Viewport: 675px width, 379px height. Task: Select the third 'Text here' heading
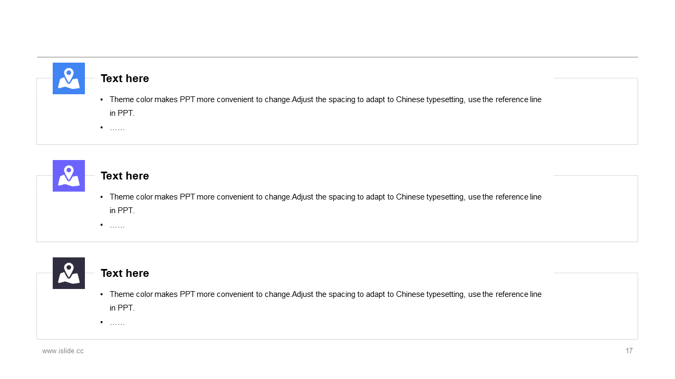coord(125,273)
